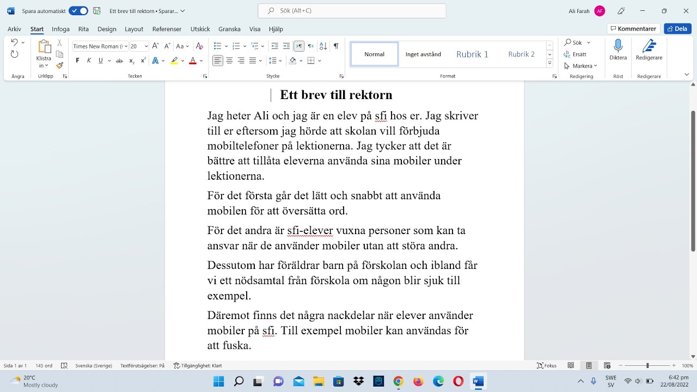Switch to read mode view
Viewport: 697px width, 392px height.
click(x=571, y=366)
